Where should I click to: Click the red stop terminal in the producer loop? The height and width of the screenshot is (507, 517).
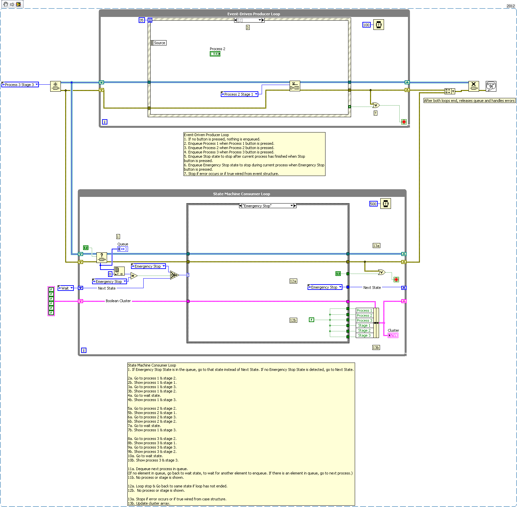point(404,122)
